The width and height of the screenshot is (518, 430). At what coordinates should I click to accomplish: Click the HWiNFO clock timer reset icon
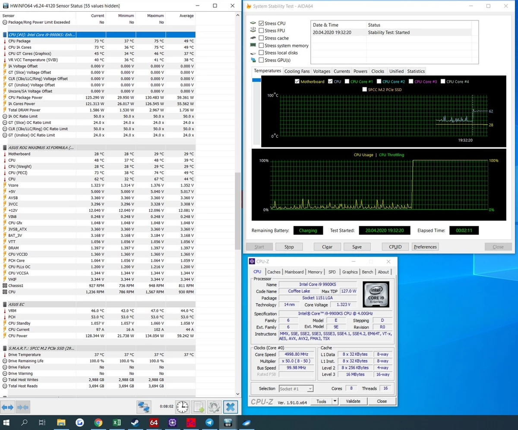coord(183,406)
